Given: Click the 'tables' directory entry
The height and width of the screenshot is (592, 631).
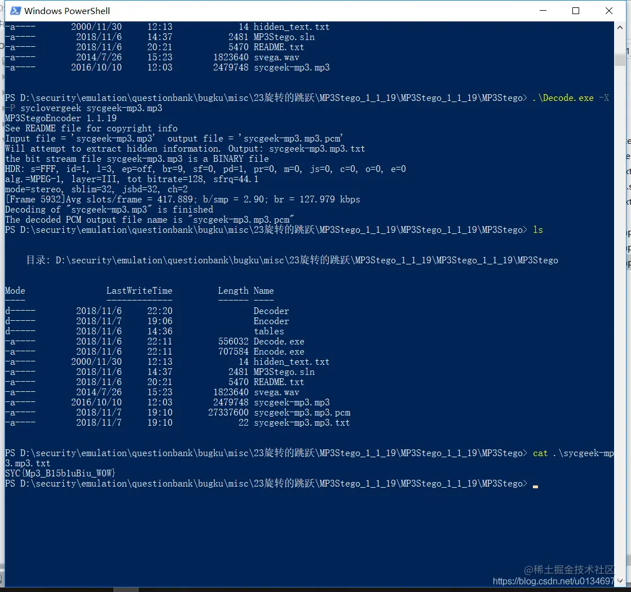Looking at the screenshot, I should point(269,331).
